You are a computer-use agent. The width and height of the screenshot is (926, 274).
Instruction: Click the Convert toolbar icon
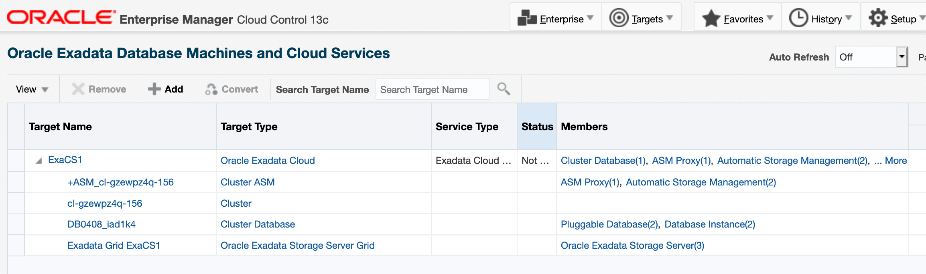(211, 89)
